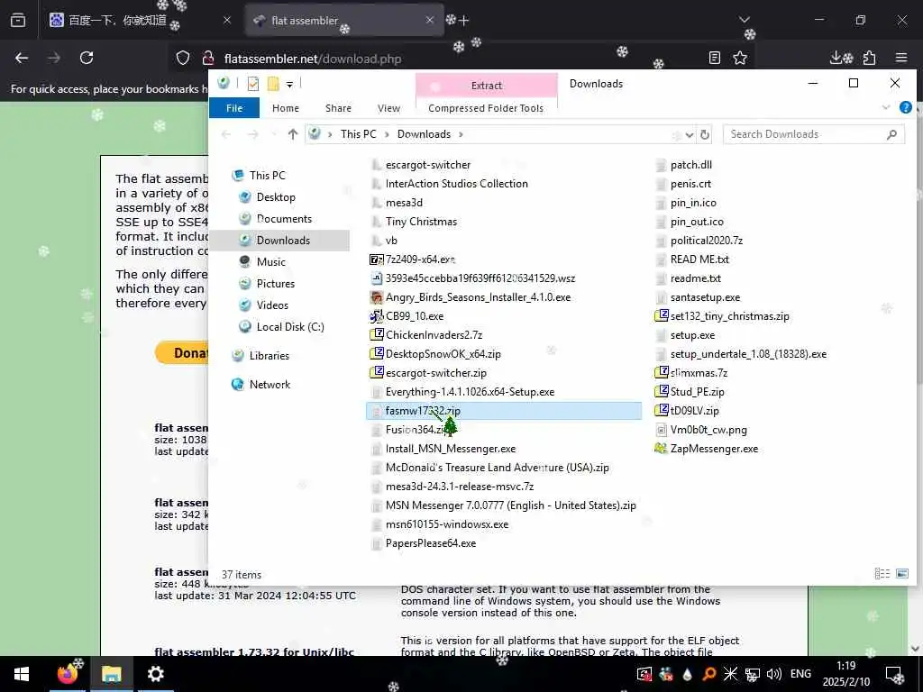Viewport: 923px width, 692px height.
Task: Go up one folder level in Explorer
Action: point(293,134)
